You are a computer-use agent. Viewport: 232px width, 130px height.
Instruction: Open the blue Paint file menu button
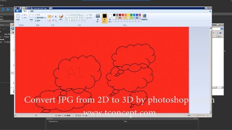[18, 11]
